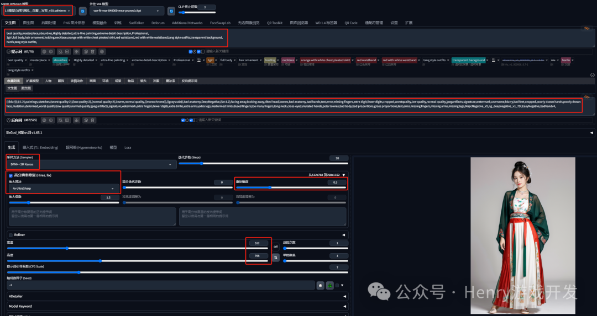Toggle first checkbox beside negative keyword input
The width and height of the screenshot is (597, 316).
tap(183, 120)
